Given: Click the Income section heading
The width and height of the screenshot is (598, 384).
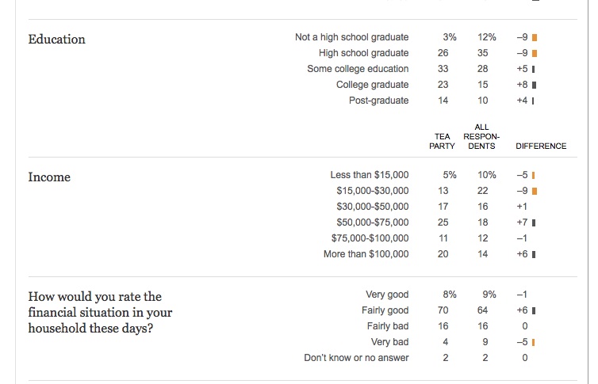Looking at the screenshot, I should tap(49, 177).
